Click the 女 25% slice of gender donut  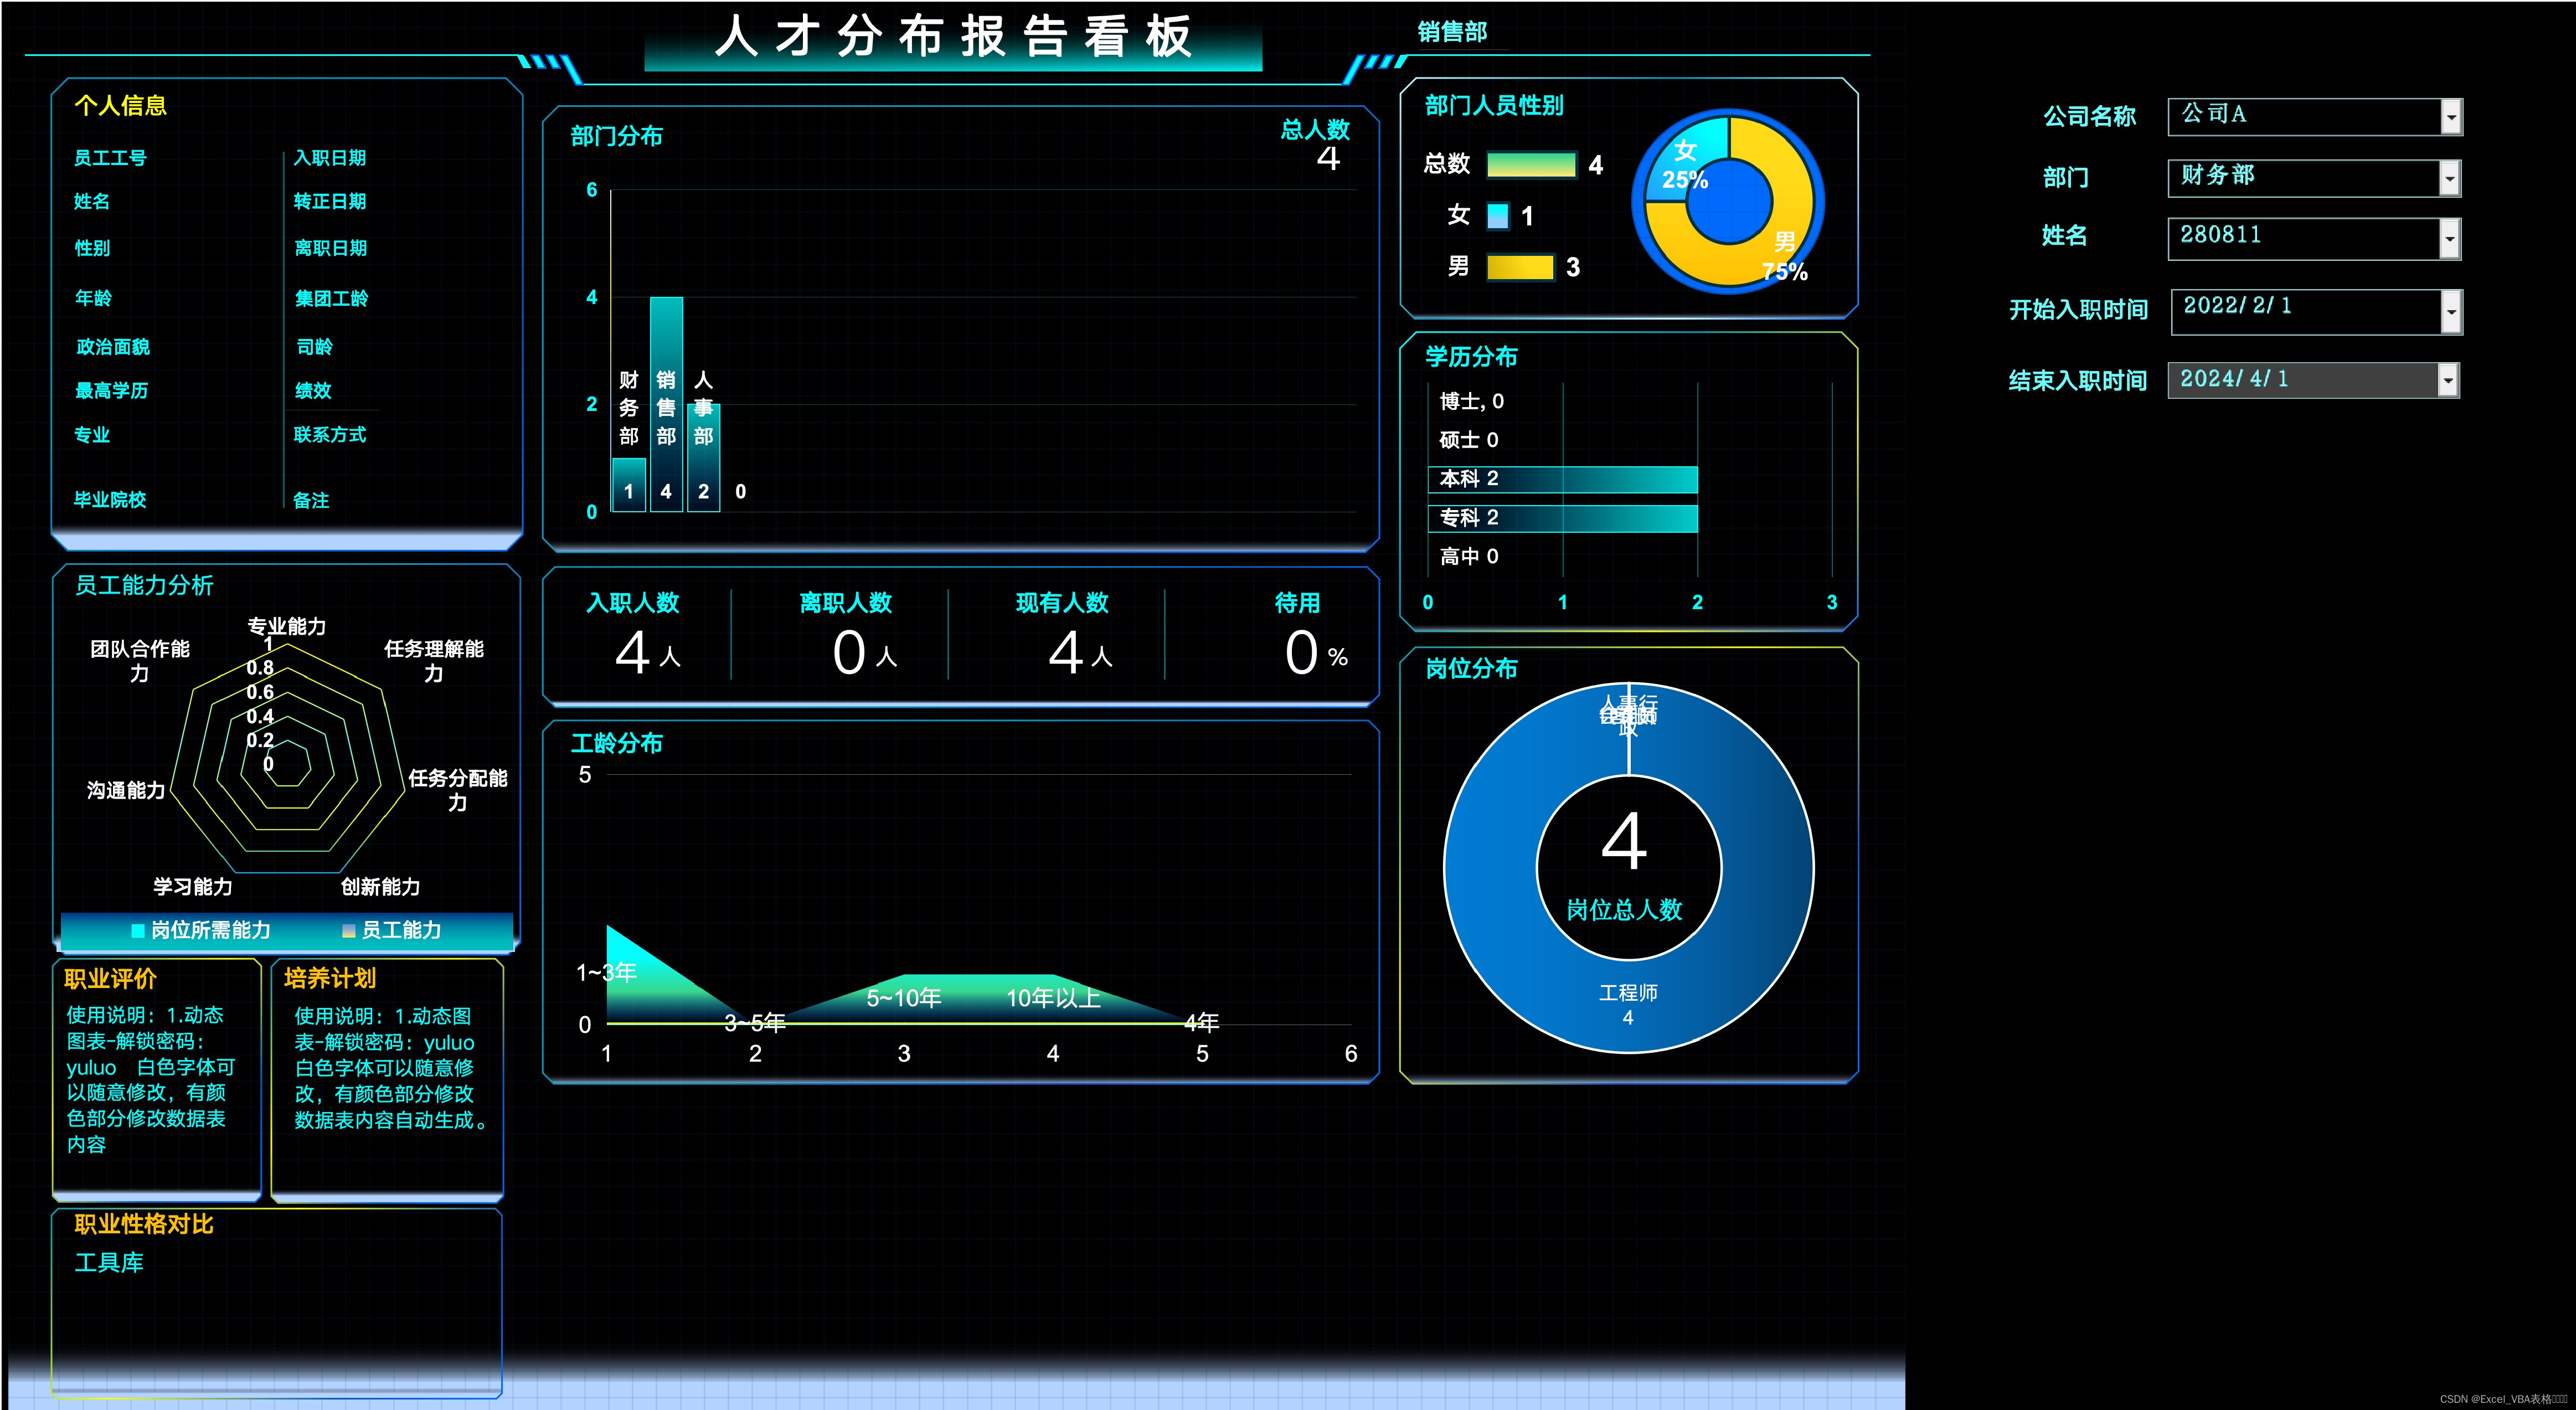click(x=1688, y=160)
